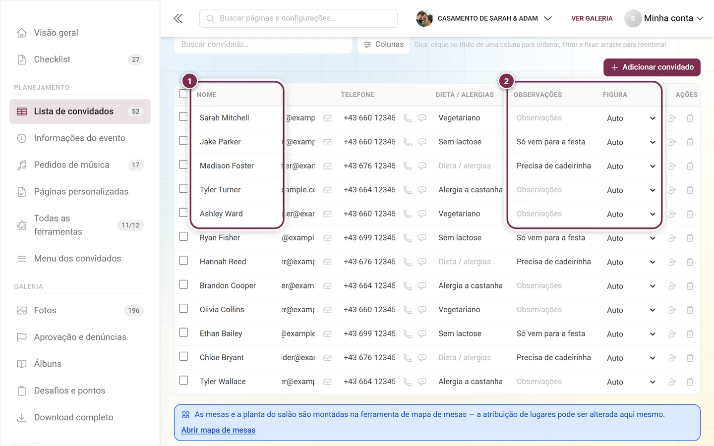Open Visão geral in the sidebar
This screenshot has height=446, width=714.
(x=80, y=33)
